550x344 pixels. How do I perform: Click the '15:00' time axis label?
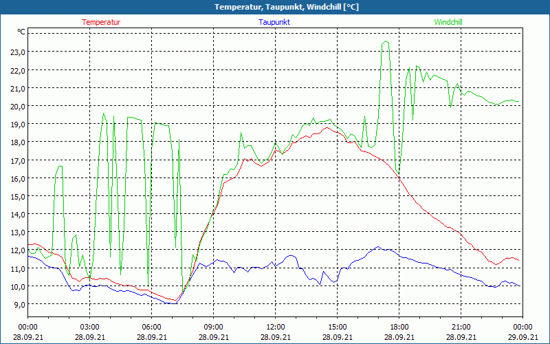click(x=337, y=327)
